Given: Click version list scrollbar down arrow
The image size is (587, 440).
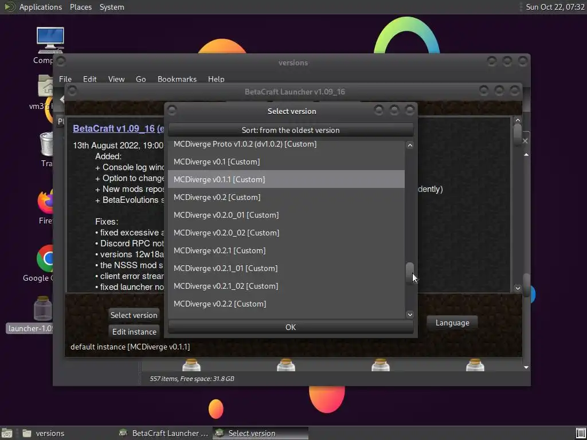Looking at the screenshot, I should coord(410,315).
